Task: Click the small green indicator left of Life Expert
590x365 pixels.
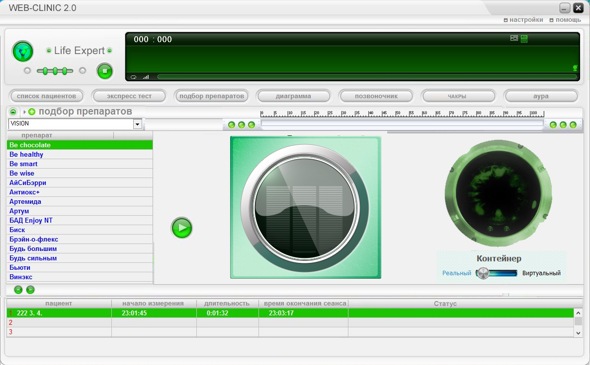Action: click(49, 50)
